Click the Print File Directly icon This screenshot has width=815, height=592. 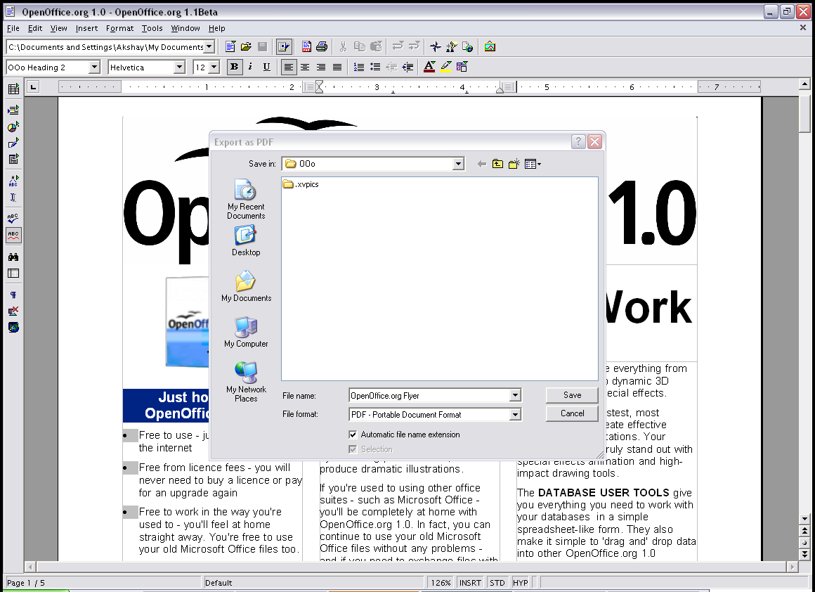point(322,47)
